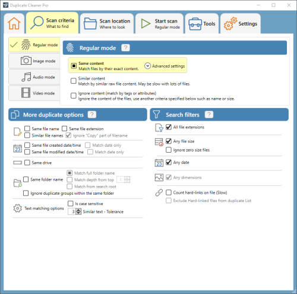Enable Same drive checkbox
This screenshot has width=297, height=294.
click(x=27, y=163)
